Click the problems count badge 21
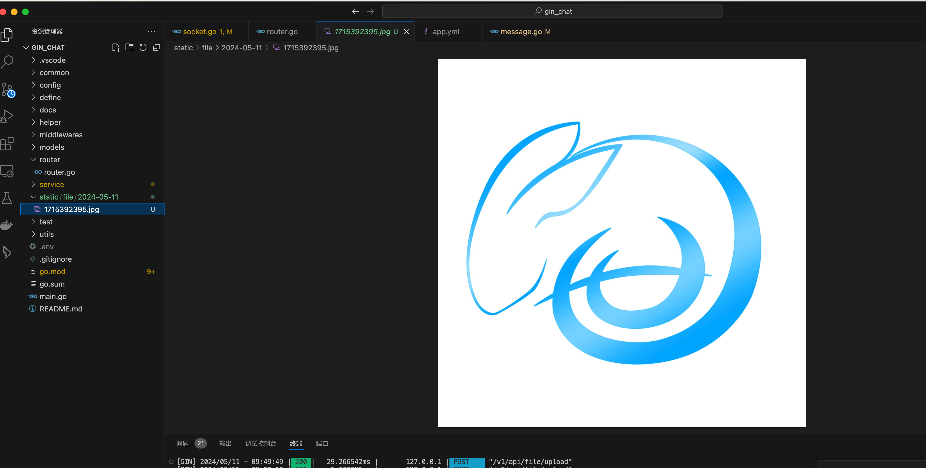The height and width of the screenshot is (468, 926). pyautogui.click(x=201, y=443)
